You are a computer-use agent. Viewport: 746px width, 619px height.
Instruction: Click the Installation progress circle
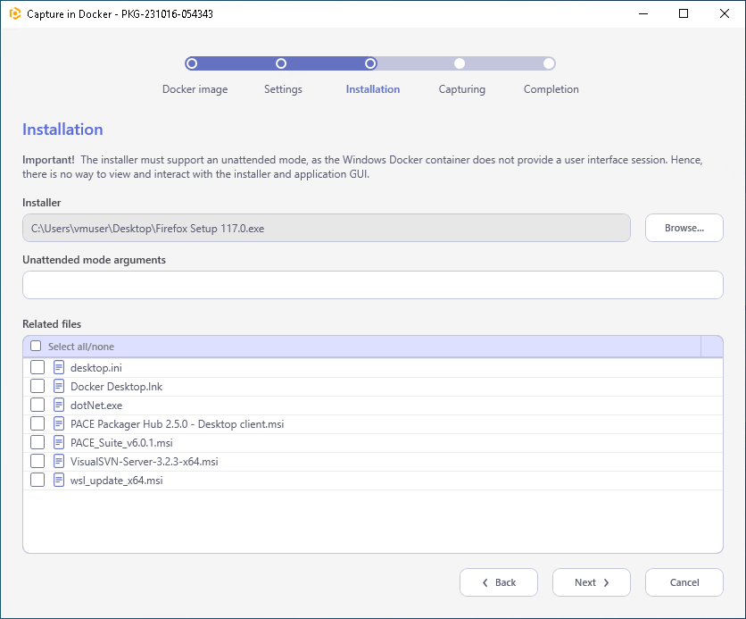(370, 63)
